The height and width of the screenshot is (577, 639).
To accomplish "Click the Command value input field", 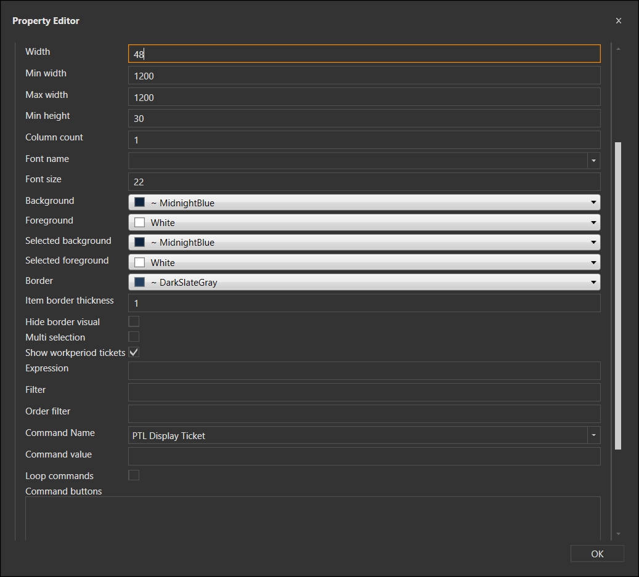I will point(364,456).
